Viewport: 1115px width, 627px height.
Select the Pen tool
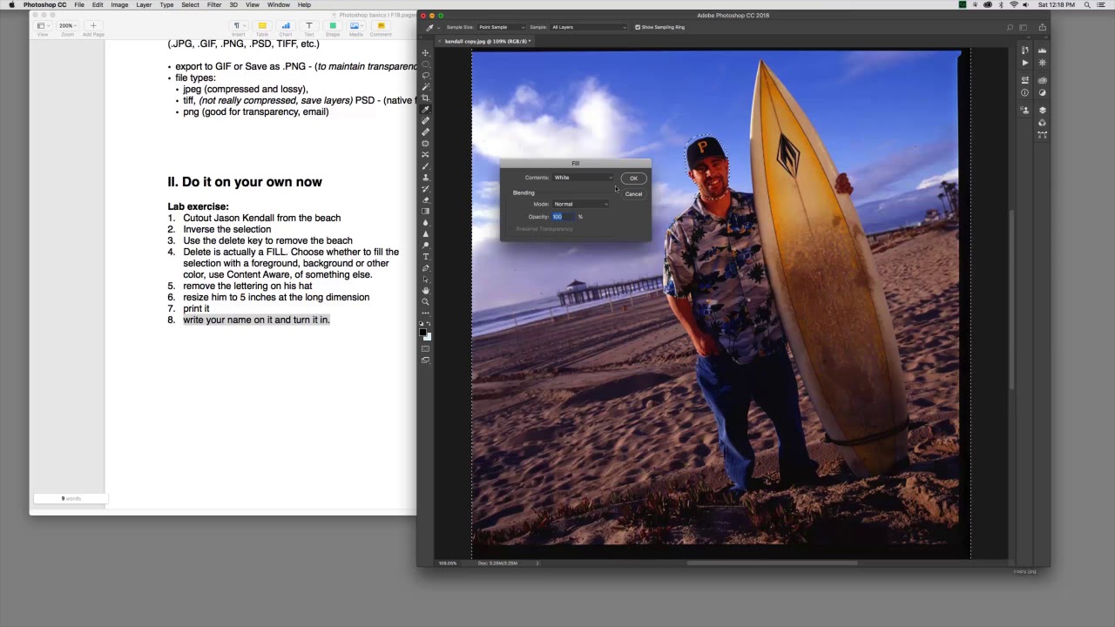pos(425,267)
